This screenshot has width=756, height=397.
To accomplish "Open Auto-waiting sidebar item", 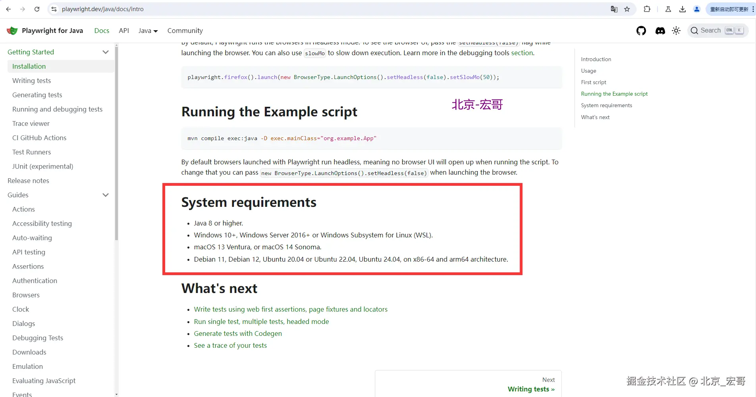I will (x=32, y=238).
